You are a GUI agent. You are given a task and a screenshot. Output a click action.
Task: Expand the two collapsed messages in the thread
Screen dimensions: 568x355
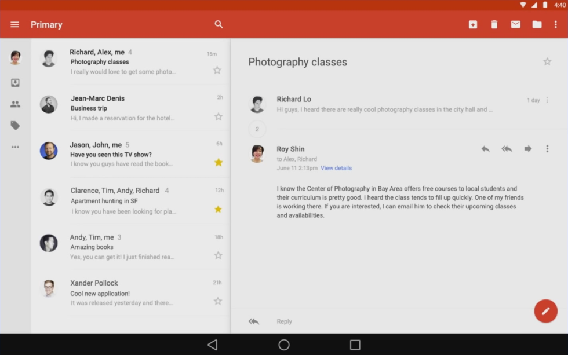click(x=257, y=129)
